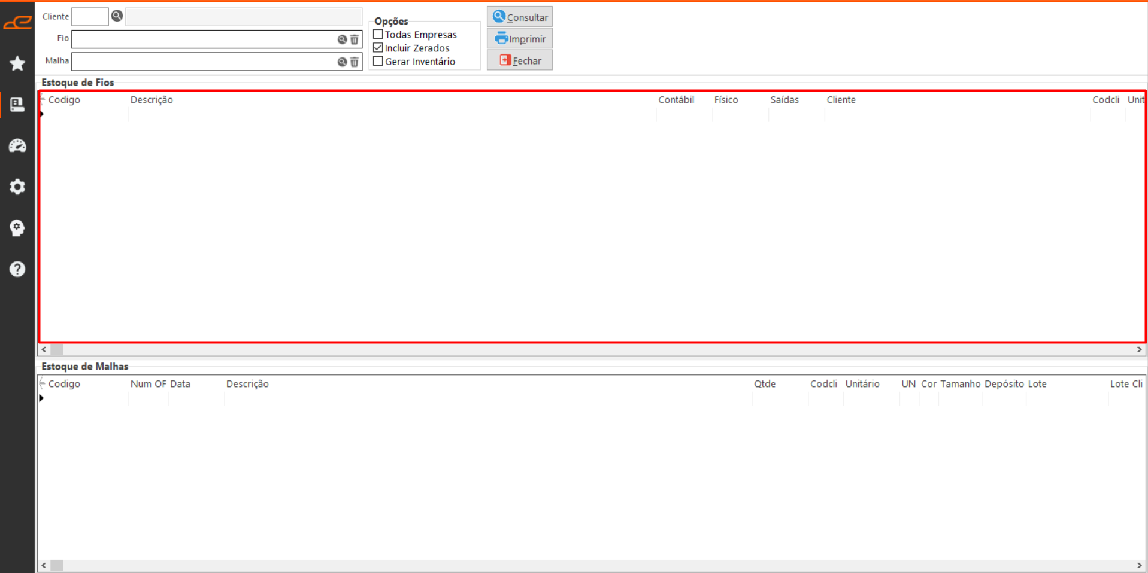Focus the Cliente code input field
Image resolution: width=1148 pixels, height=573 pixels.
tap(90, 17)
